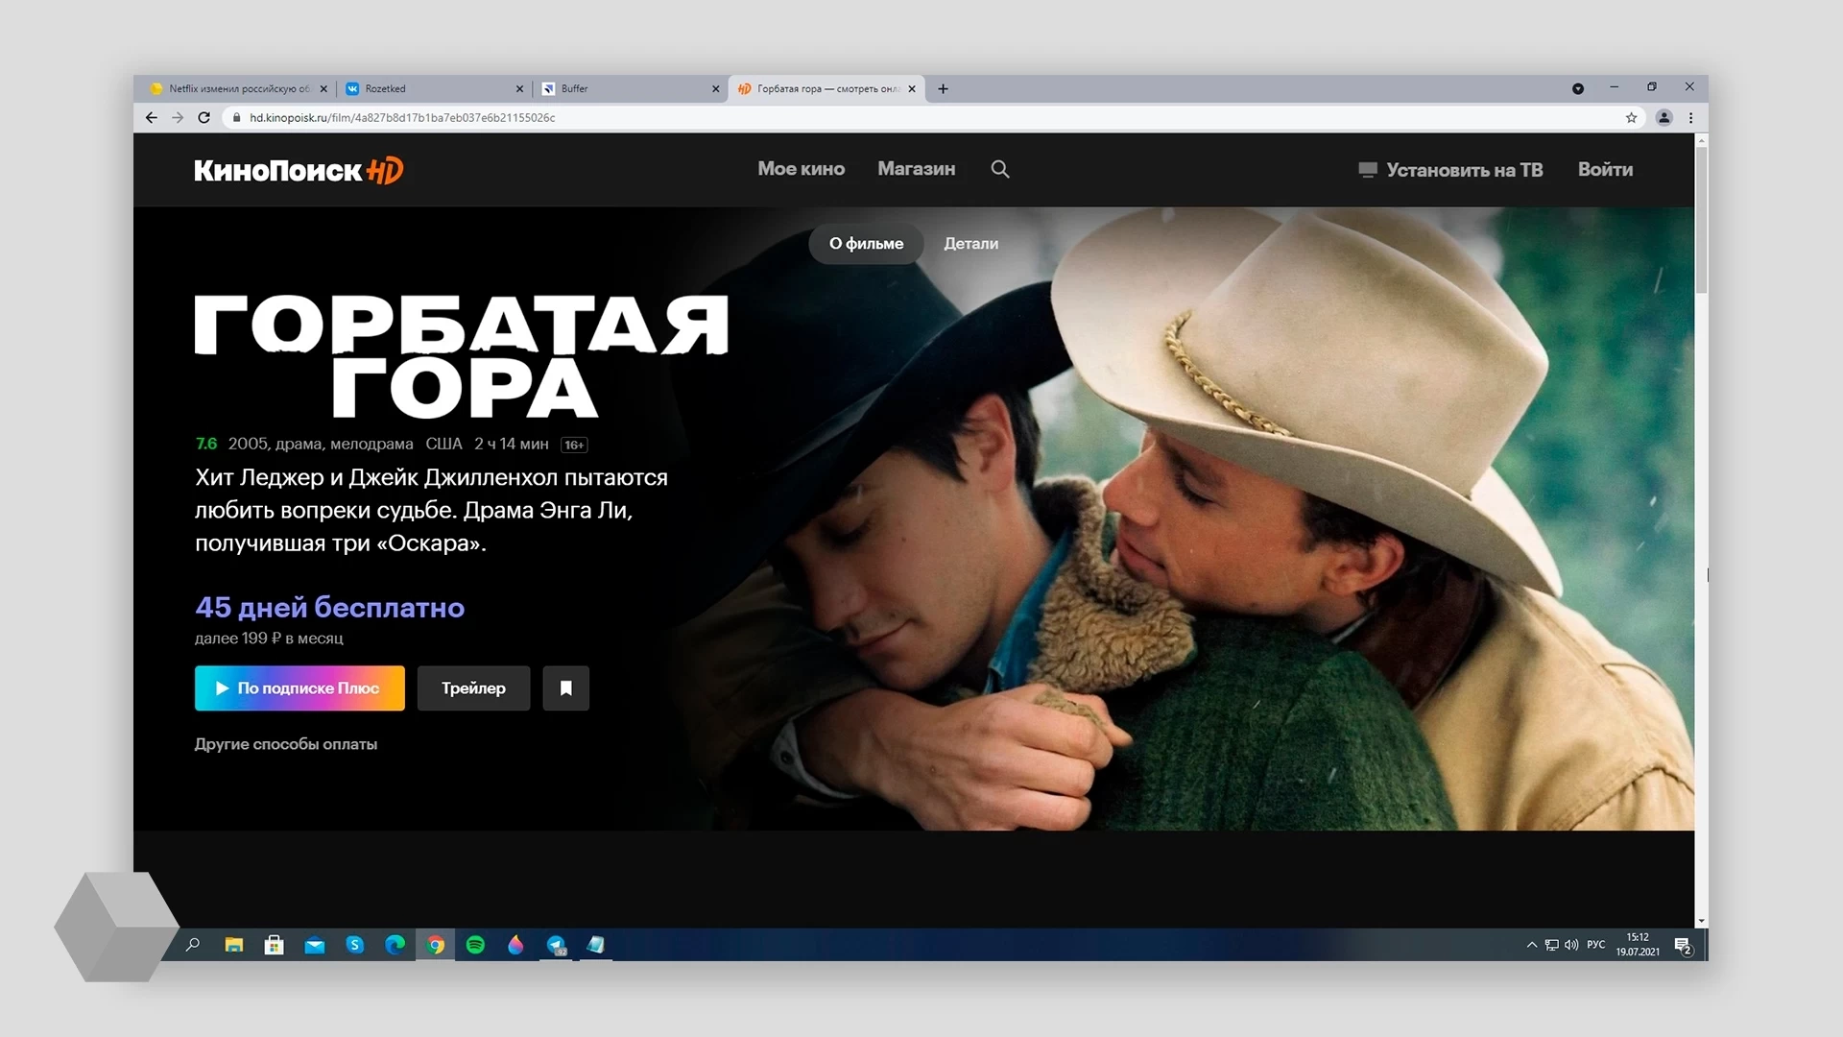Open Магазин in the navigation

pyautogui.click(x=917, y=169)
